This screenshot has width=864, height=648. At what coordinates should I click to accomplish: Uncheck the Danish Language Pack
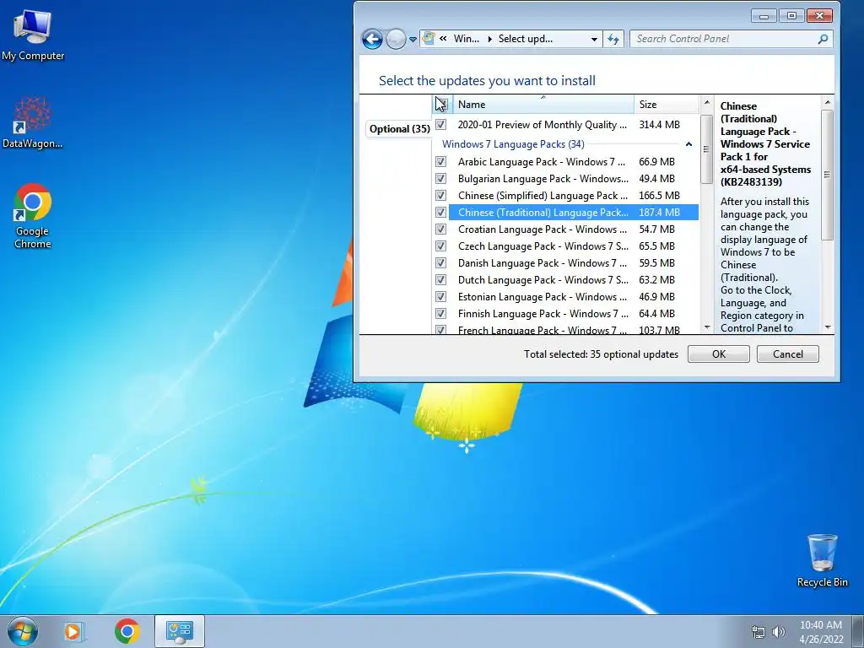tap(440, 263)
